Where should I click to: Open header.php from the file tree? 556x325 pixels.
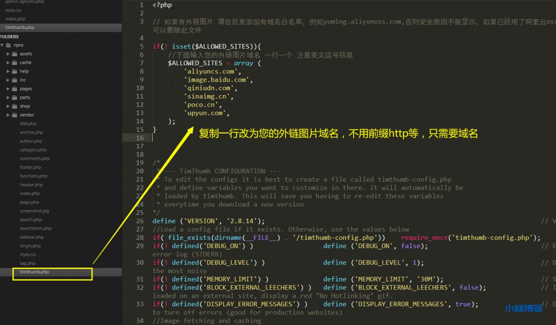coord(31,185)
